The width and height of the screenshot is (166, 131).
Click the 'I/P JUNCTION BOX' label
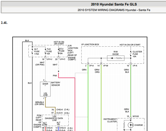click(90, 45)
